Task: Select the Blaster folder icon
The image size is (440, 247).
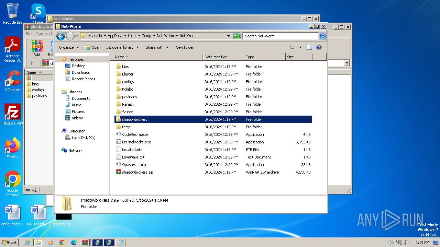Action: [118, 74]
